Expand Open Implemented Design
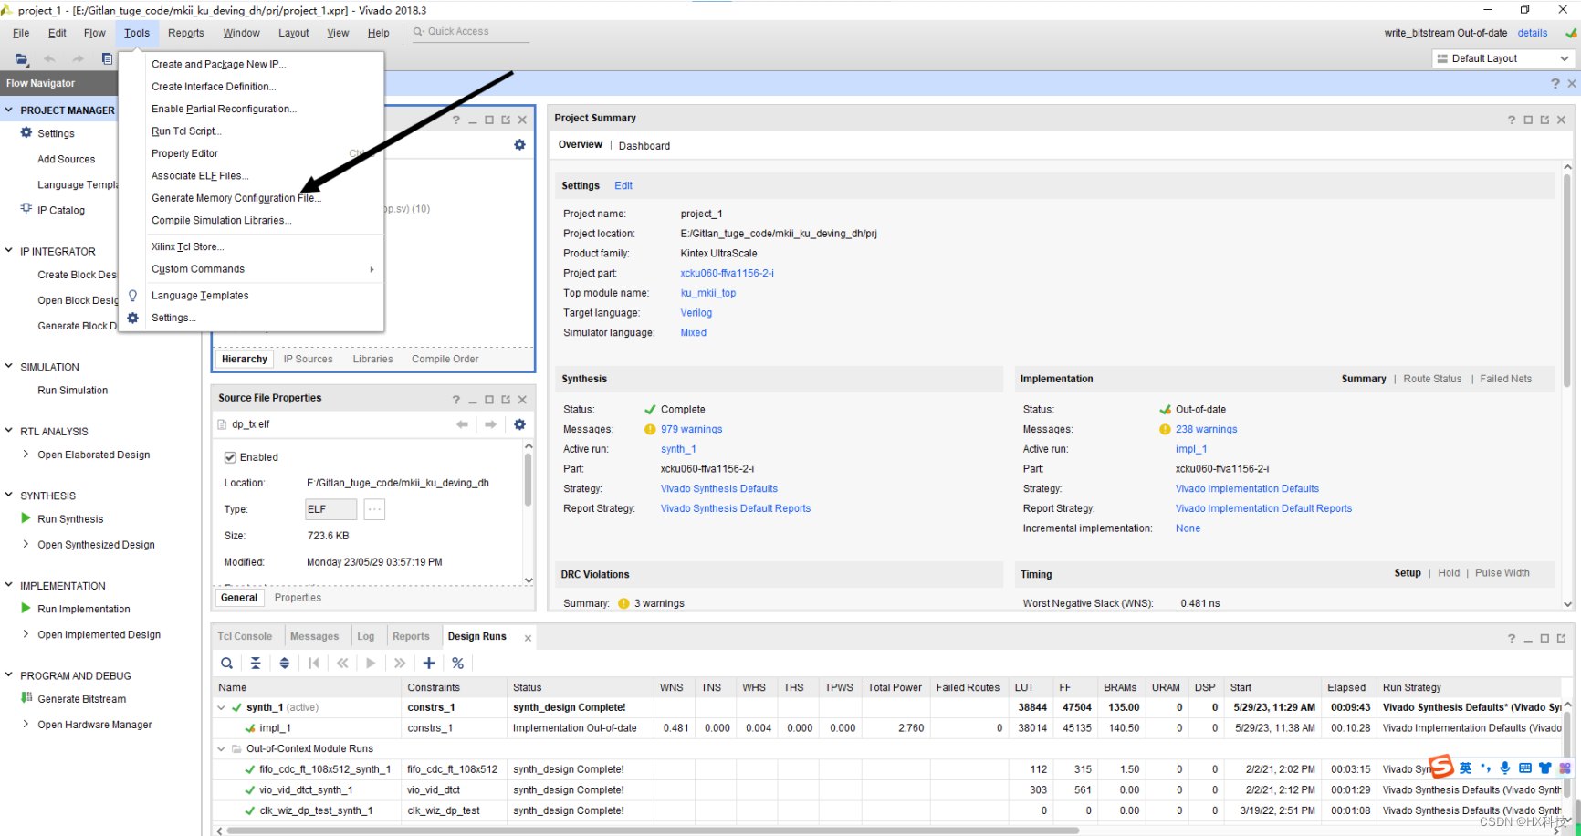 26,634
